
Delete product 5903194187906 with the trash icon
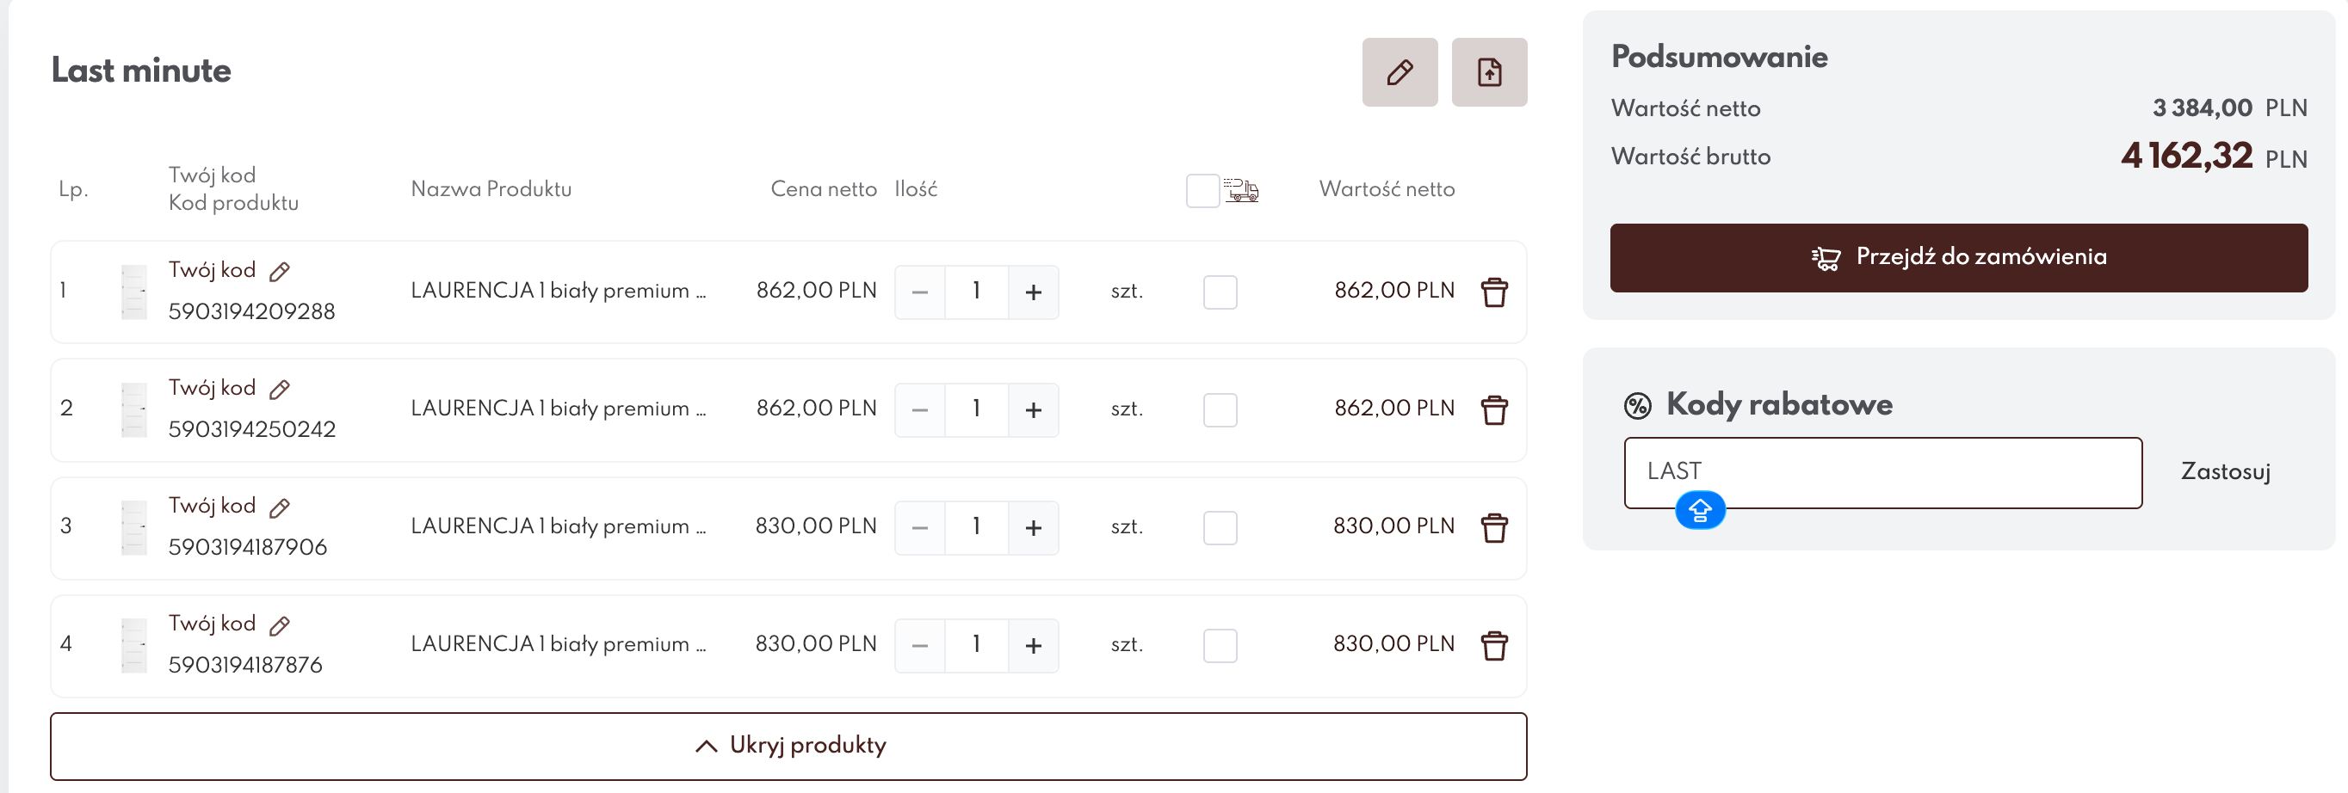[1494, 528]
